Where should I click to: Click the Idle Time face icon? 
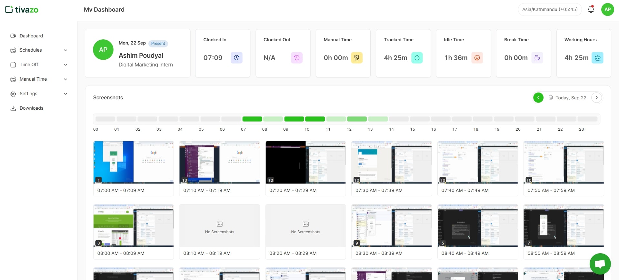point(477,58)
